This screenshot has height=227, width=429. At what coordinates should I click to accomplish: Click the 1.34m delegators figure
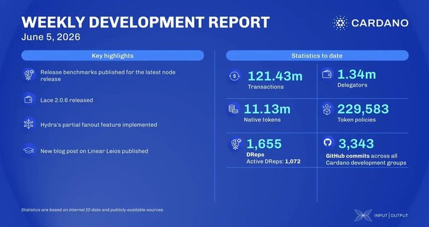[x=357, y=74]
